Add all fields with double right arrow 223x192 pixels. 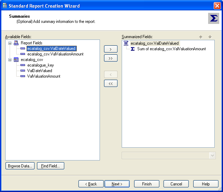coord(111,58)
